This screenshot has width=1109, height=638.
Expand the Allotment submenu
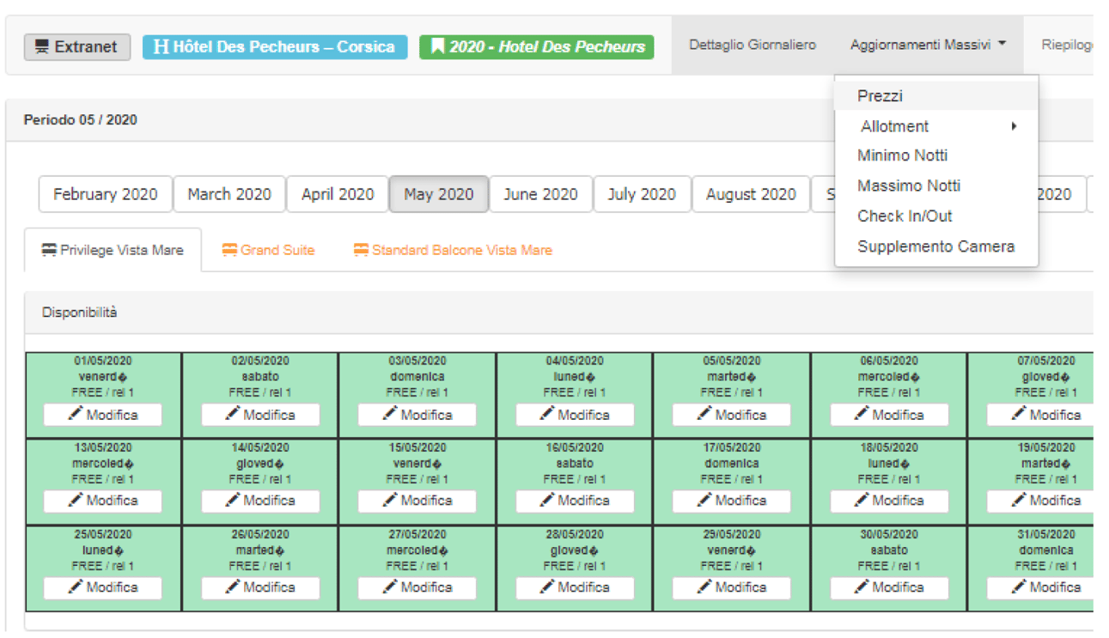[x=936, y=126]
